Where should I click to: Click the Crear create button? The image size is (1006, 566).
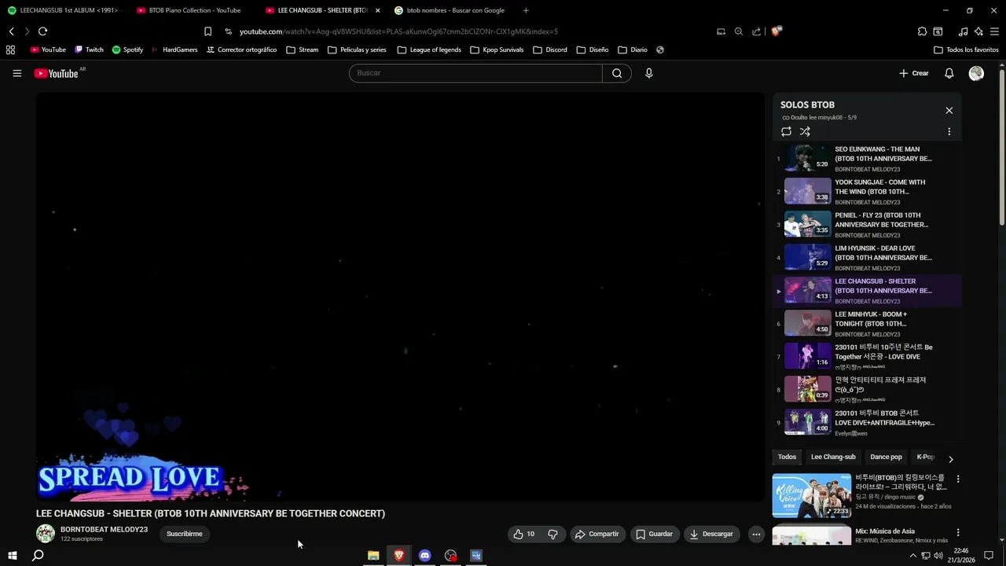pos(914,73)
